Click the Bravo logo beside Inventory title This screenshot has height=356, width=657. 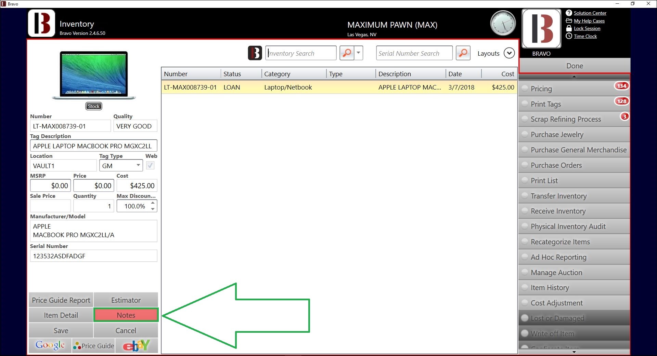coord(41,23)
